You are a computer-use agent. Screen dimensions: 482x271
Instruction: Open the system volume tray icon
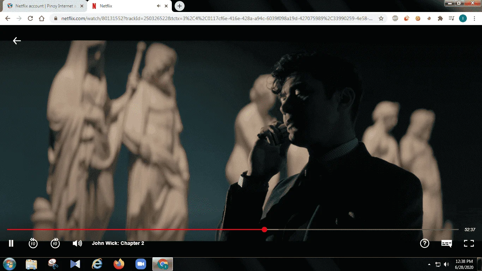coord(446,264)
